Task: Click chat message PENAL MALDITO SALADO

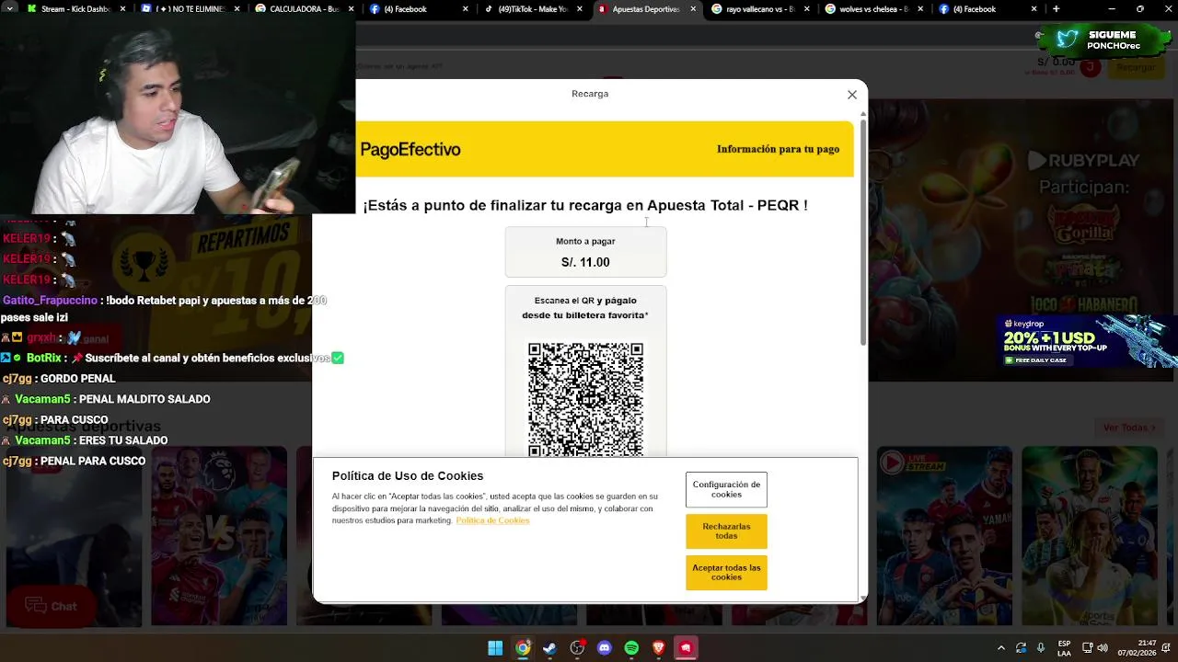Action: coord(144,399)
